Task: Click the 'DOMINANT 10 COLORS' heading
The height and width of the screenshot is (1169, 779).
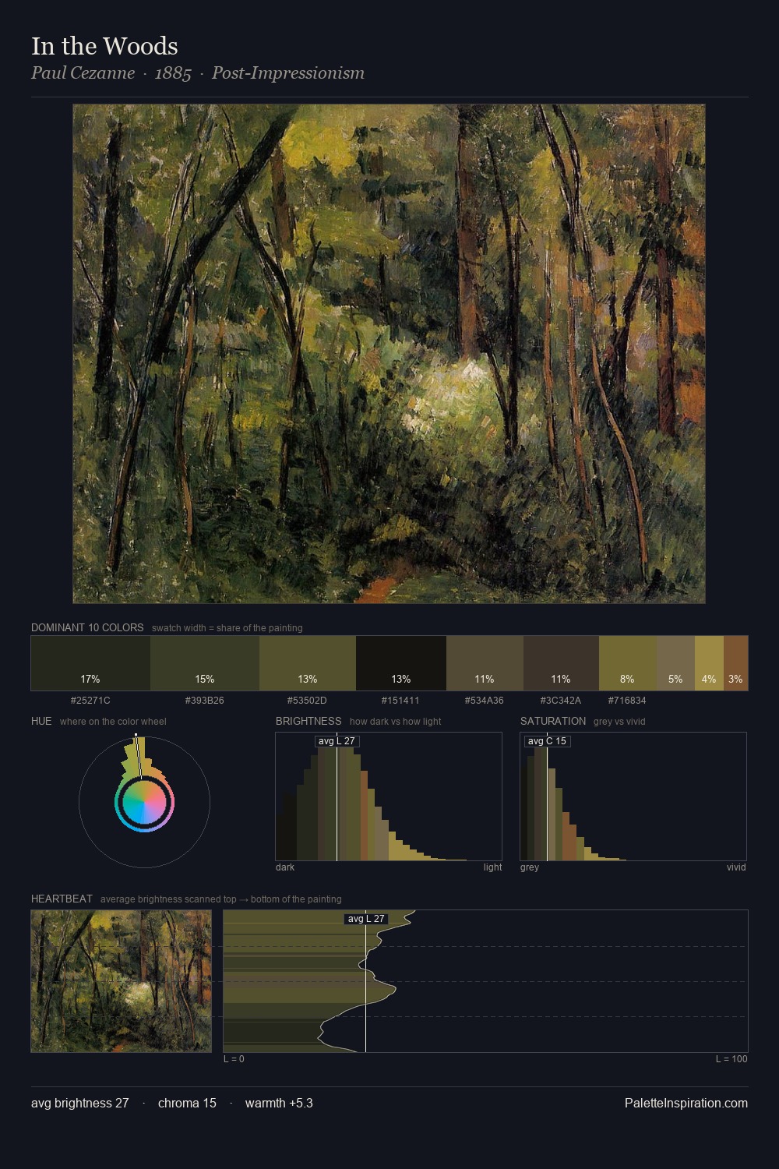Action: pyautogui.click(x=87, y=627)
